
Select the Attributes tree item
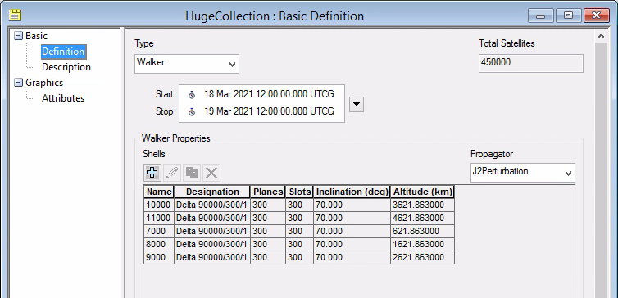coord(63,98)
